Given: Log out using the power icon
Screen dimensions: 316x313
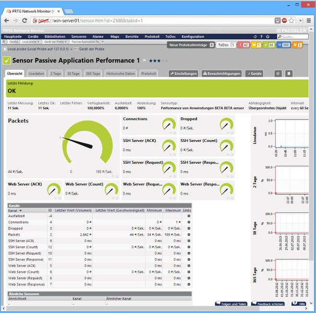Looking at the screenshot, I should (268, 37).
